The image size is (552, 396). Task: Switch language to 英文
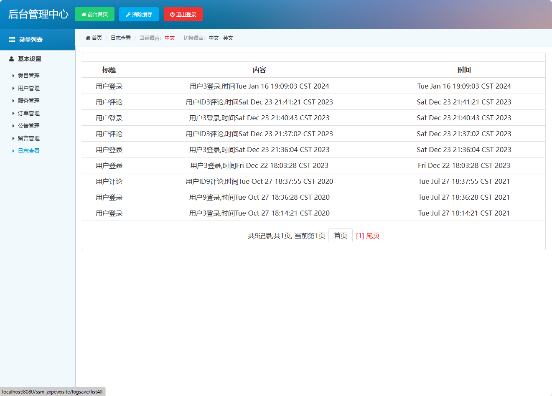click(x=228, y=38)
